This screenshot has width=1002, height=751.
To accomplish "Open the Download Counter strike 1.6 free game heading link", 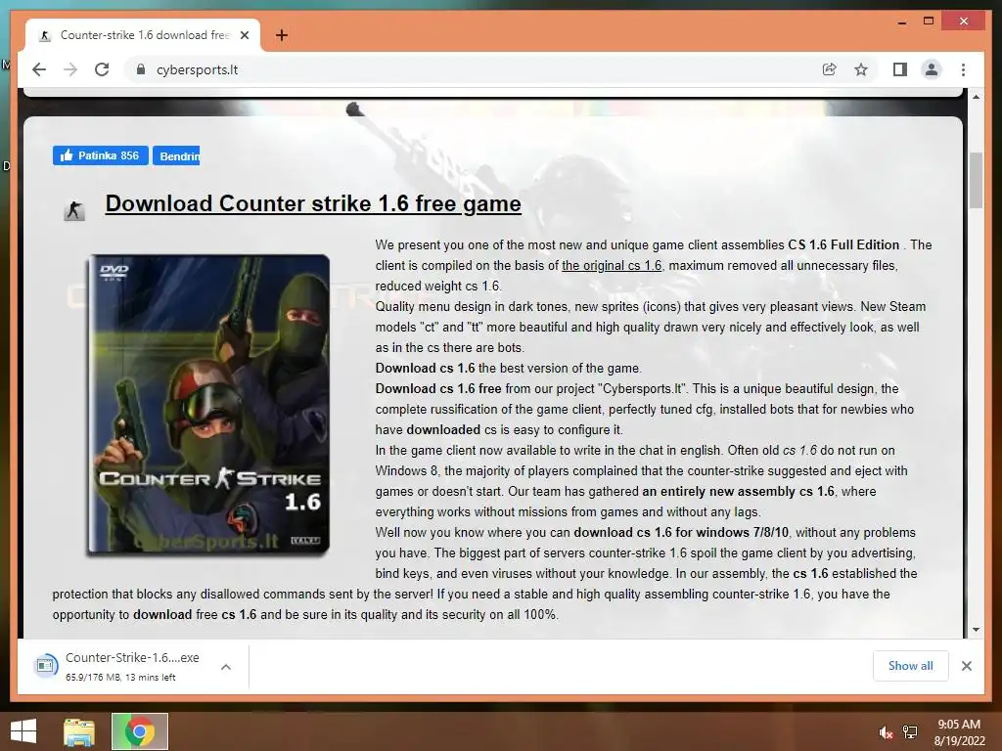I will coord(313,203).
